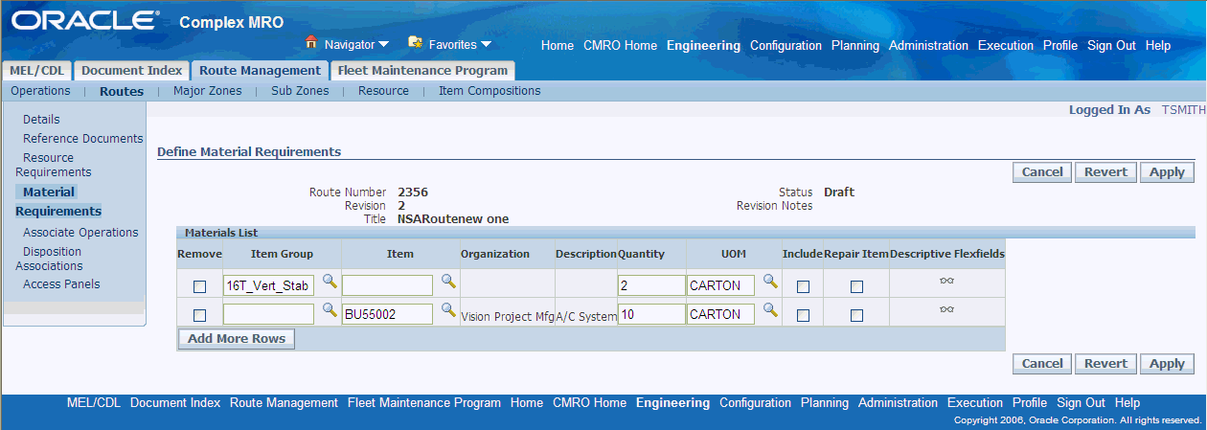The width and height of the screenshot is (1207, 430).
Task: Click Sign Out in top header
Action: coord(1111,45)
